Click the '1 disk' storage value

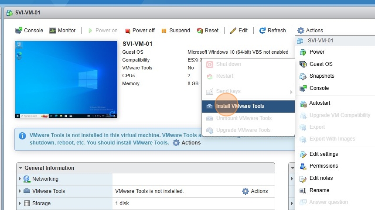pyautogui.click(x=122, y=203)
